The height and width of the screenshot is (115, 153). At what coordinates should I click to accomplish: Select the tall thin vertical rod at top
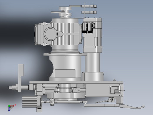pos(84,10)
